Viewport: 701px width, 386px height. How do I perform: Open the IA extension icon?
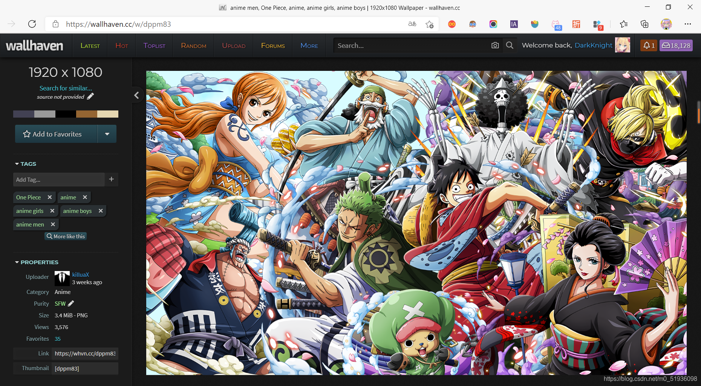pyautogui.click(x=514, y=24)
